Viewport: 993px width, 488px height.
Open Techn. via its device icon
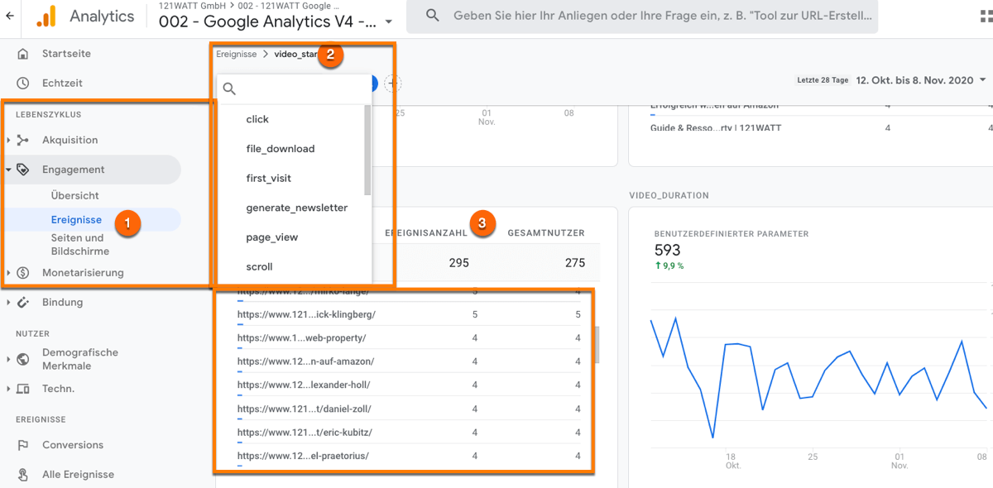pos(22,388)
